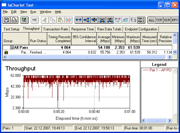
Task: Click the Add Pair toolbar icon
Action: tap(79, 20)
